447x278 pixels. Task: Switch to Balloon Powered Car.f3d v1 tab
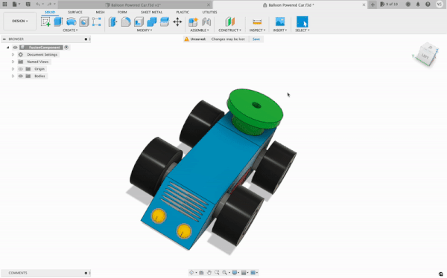click(135, 5)
